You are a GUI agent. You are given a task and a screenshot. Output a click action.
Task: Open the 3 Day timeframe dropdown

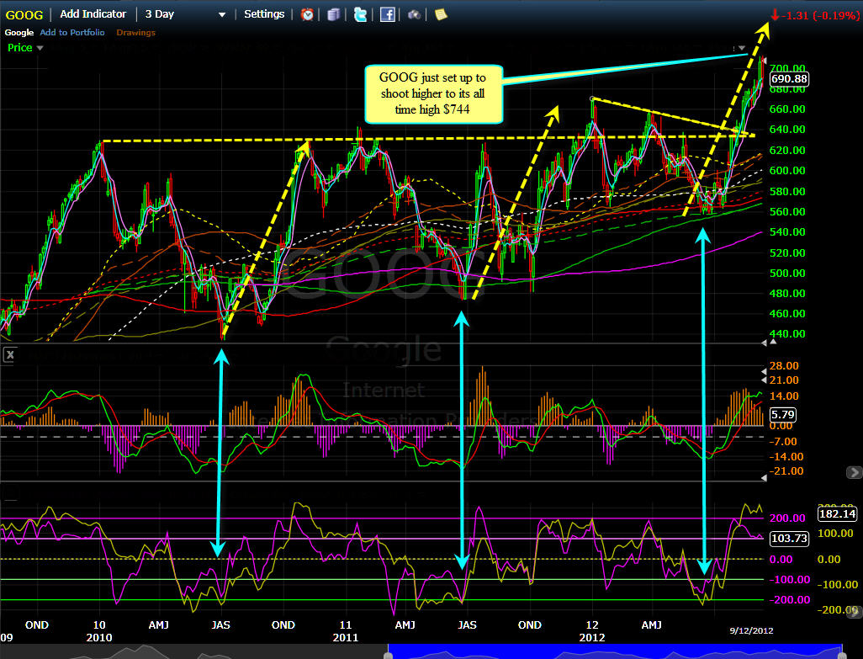[186, 14]
